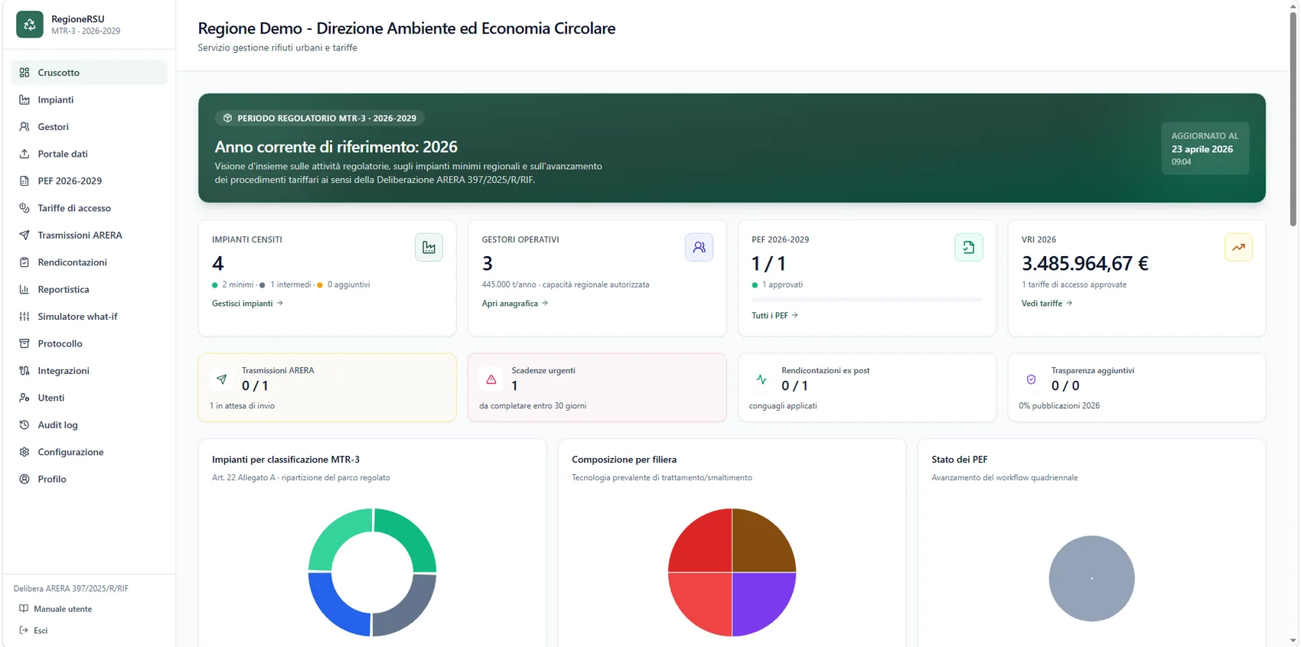The height and width of the screenshot is (647, 1301).
Task: Click the Periodo regolatorio MTR-3 badge
Action: [320, 118]
